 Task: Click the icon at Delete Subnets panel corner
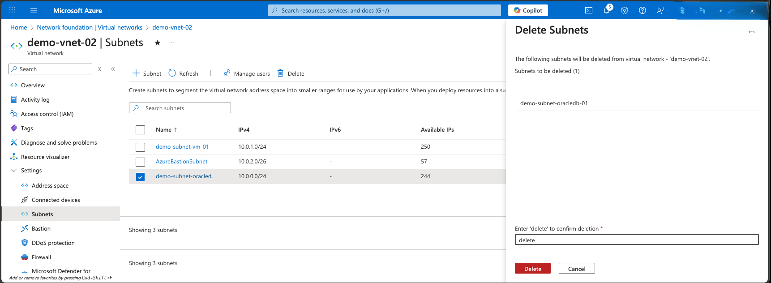coord(752,32)
